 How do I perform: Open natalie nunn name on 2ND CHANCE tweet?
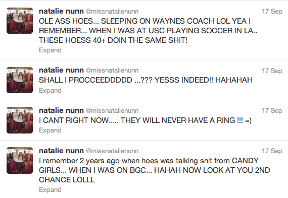61,151
